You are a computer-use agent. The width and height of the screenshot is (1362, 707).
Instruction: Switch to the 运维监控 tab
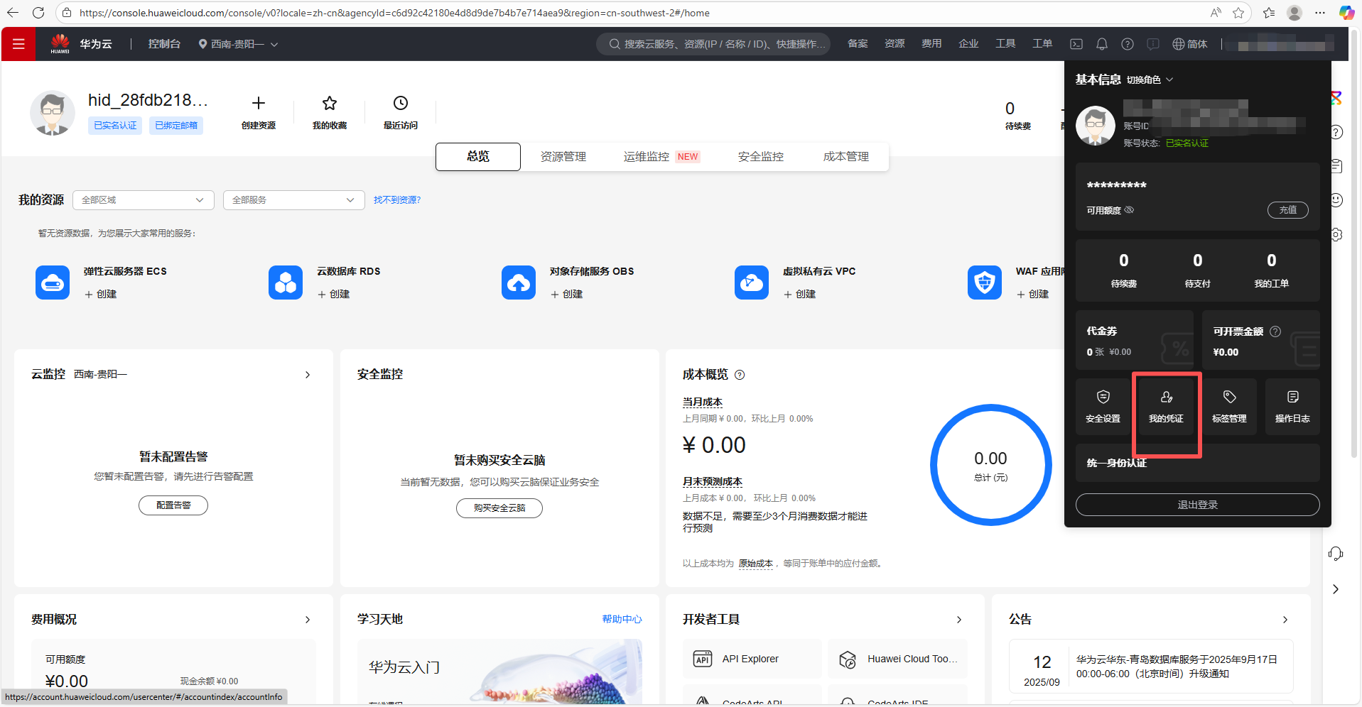[661, 157]
